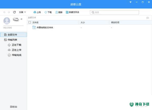Refresh the file list
This screenshot has width=152, height=110.
(x=14, y=12)
